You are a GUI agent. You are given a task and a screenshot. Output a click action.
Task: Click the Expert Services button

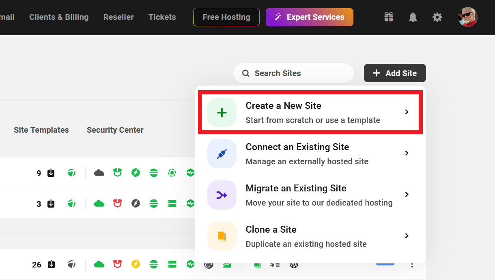tap(310, 17)
